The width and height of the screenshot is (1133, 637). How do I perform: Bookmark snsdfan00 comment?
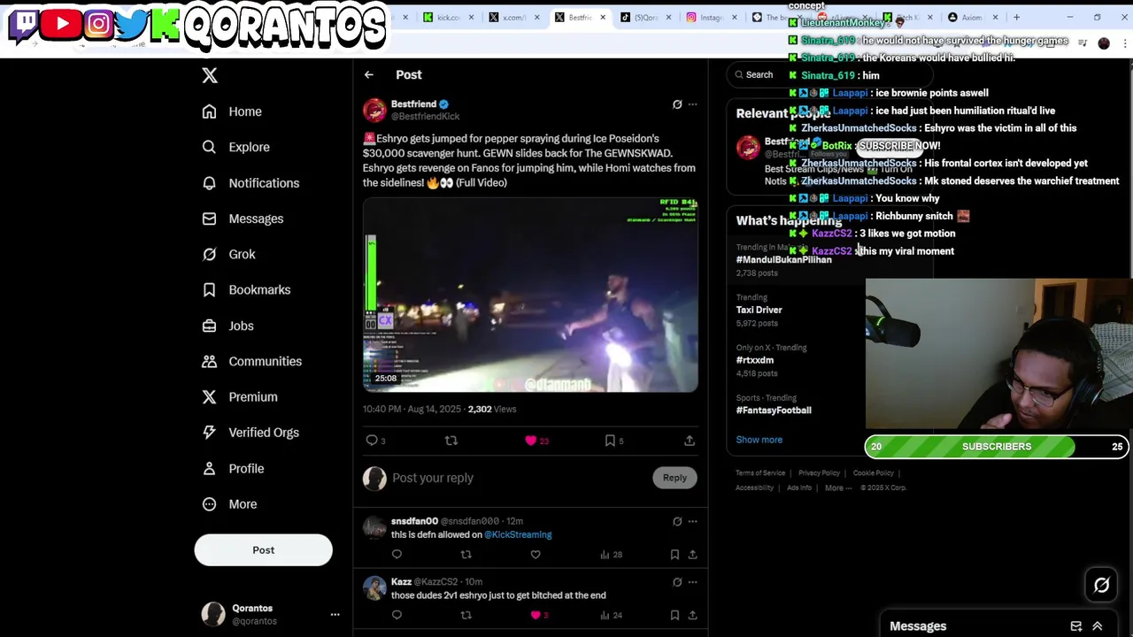click(x=674, y=555)
